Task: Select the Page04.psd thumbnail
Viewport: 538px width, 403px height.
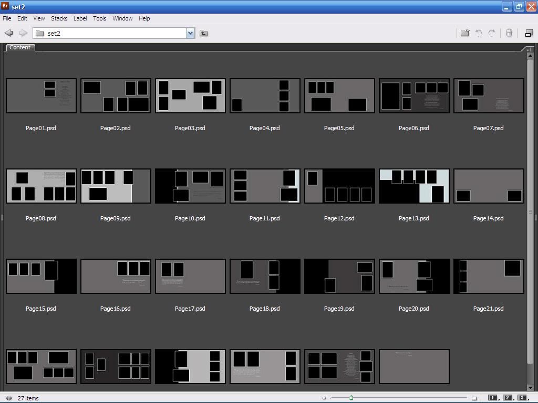Action: tap(265, 96)
